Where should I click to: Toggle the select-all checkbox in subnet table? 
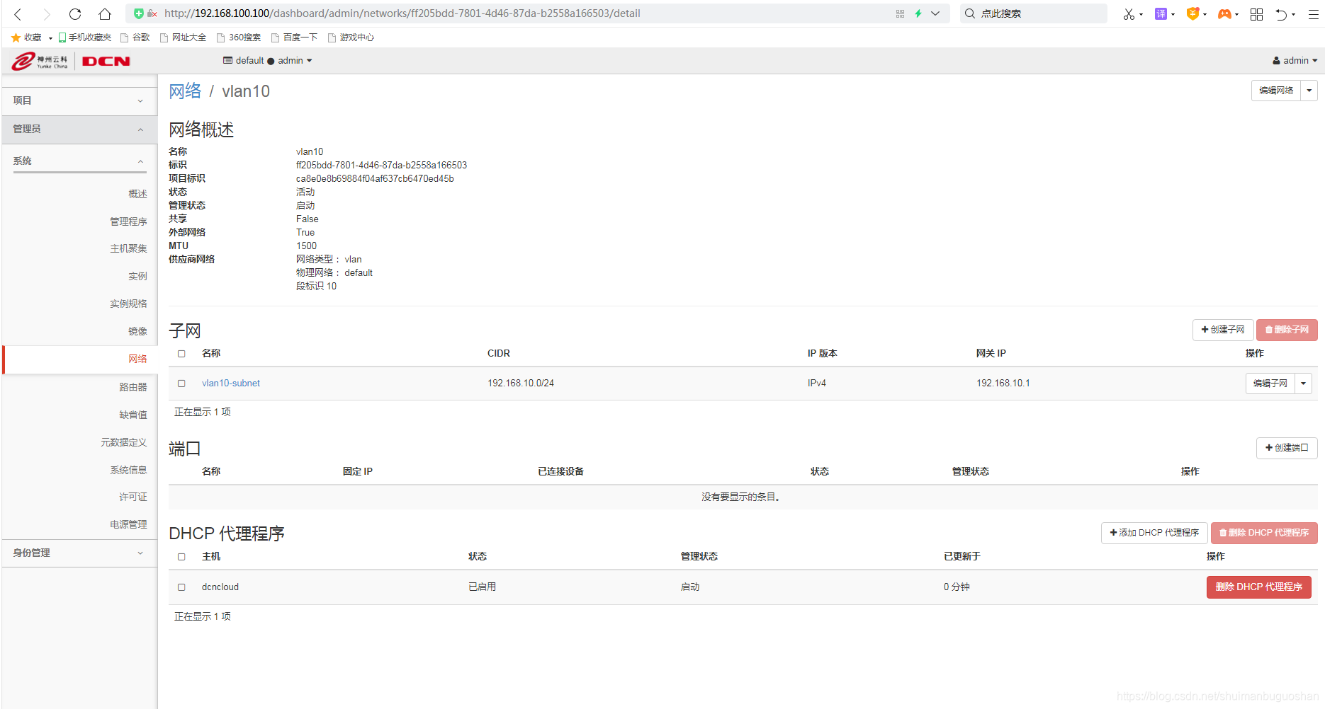(x=181, y=354)
